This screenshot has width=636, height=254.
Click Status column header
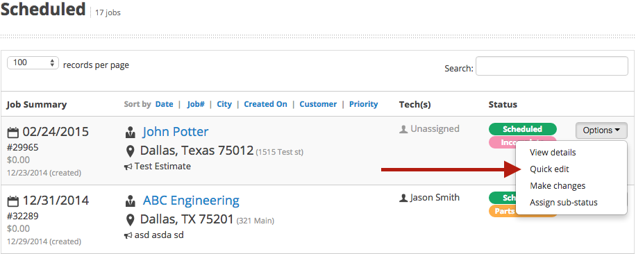click(x=503, y=105)
